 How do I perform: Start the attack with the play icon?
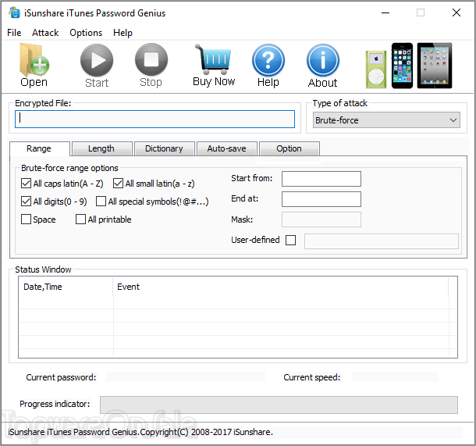coord(97,60)
